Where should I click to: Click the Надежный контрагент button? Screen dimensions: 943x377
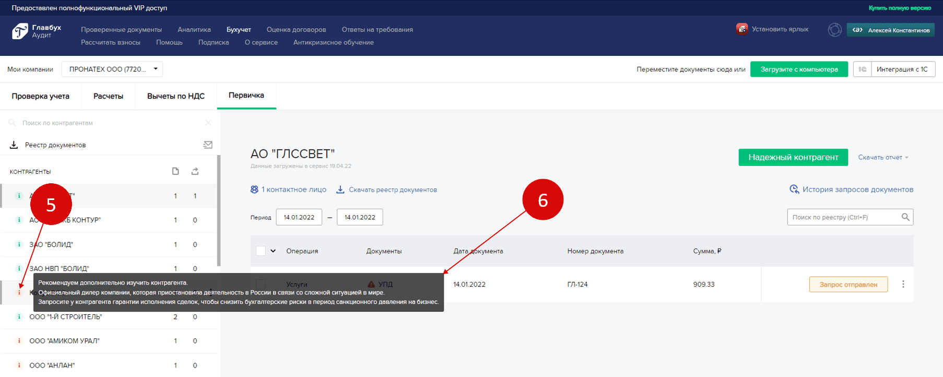pyautogui.click(x=793, y=157)
